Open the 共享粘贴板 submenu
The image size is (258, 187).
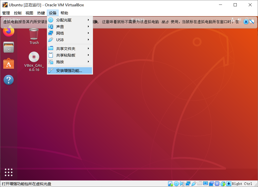coord(70,55)
